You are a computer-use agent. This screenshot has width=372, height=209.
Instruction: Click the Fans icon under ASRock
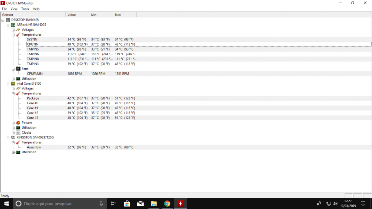click(x=18, y=69)
